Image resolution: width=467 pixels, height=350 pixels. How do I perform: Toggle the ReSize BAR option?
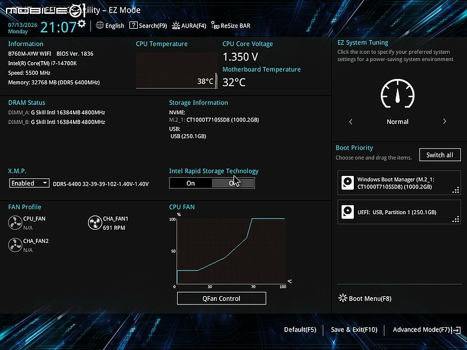(x=231, y=26)
